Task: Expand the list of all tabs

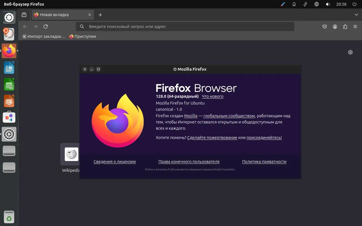Action: 356,15
